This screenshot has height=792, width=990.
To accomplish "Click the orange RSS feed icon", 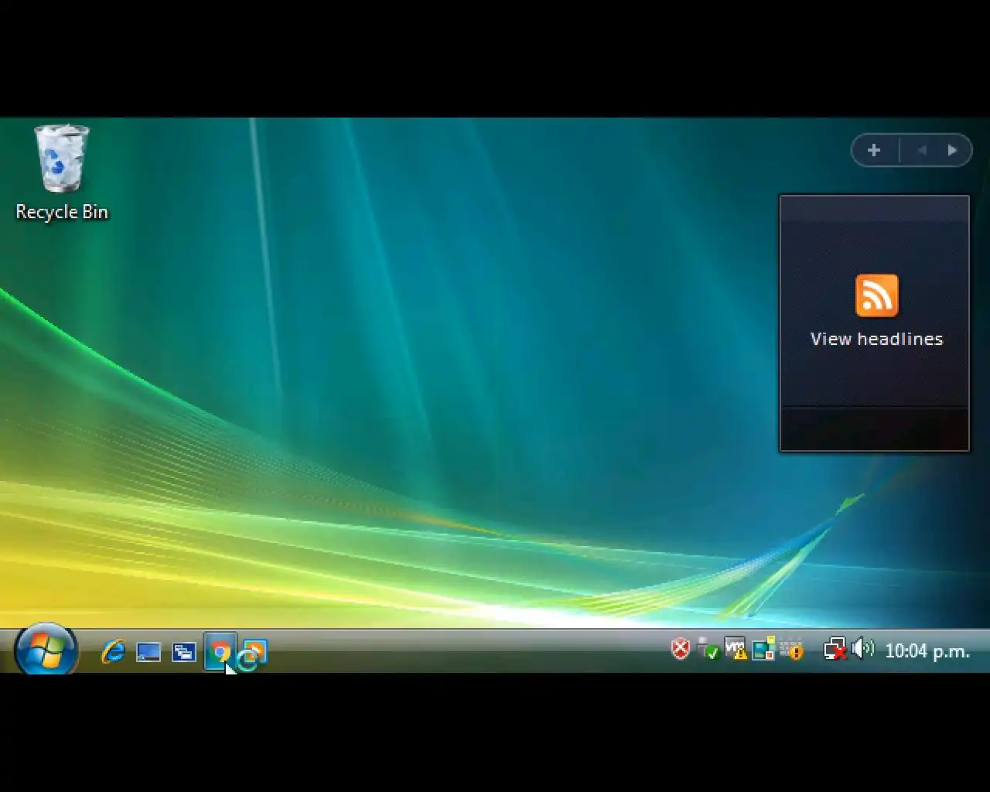I will pyautogui.click(x=876, y=295).
